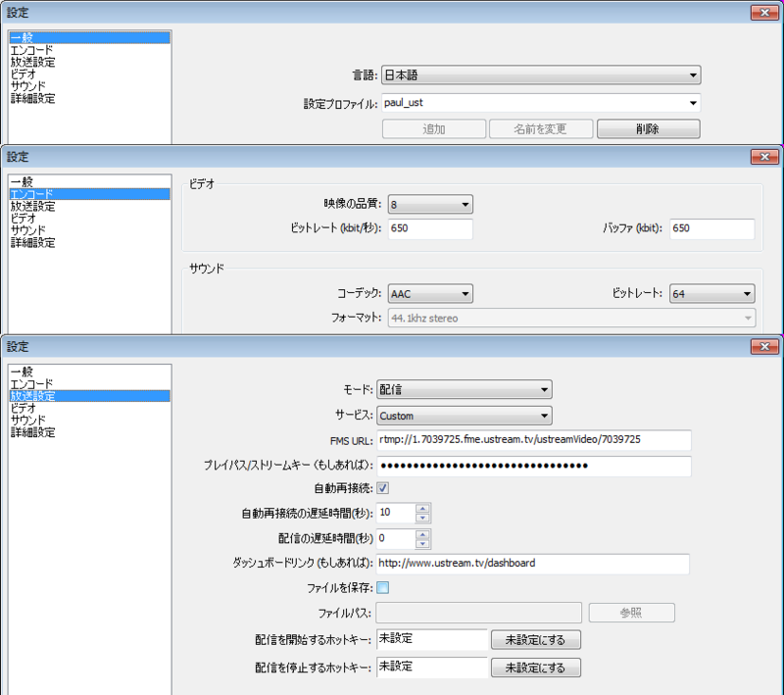Open the 言語 language dropdown
The height and width of the screenshot is (695, 784).
coord(692,74)
